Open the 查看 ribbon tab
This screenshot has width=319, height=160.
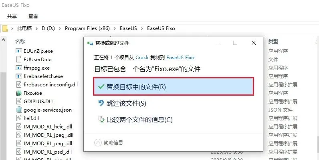[33, 16]
